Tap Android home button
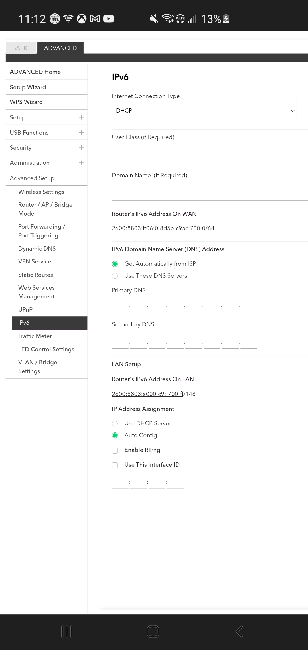The height and width of the screenshot is (650, 308). [x=153, y=631]
